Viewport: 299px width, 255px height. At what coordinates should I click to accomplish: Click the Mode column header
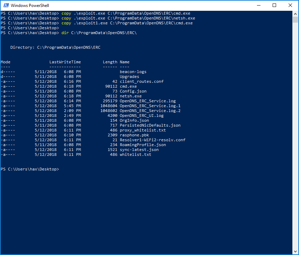click(6, 62)
